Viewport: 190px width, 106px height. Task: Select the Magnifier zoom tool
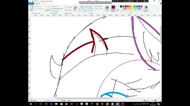pyautogui.click(x=70, y=10)
